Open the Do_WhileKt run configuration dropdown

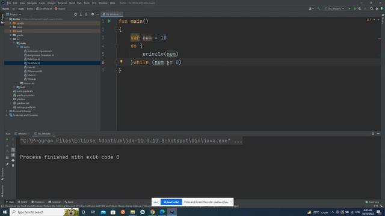334,8
